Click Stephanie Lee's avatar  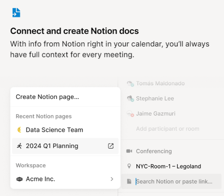point(130,99)
